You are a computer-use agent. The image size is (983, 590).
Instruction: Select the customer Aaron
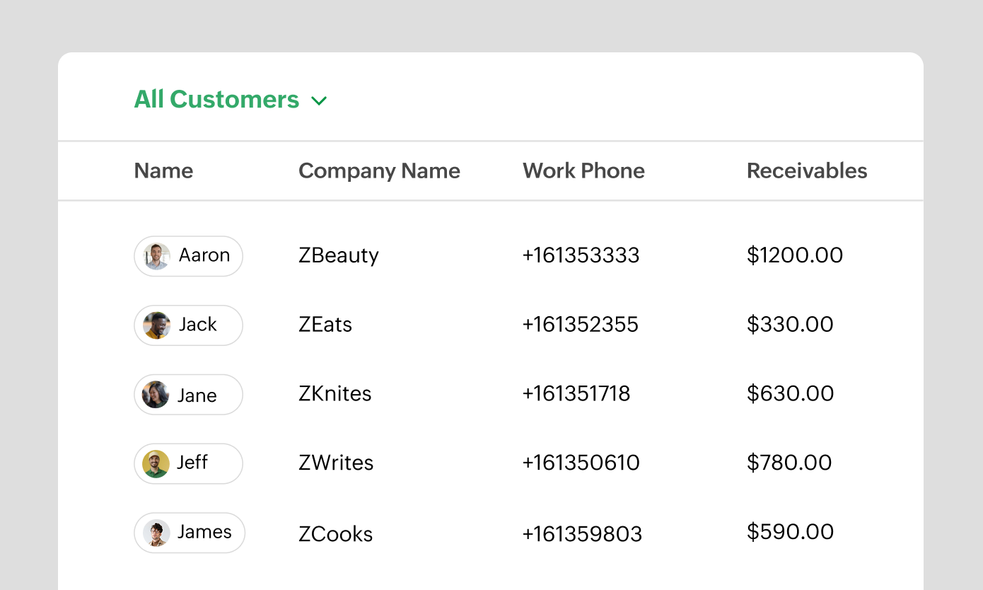[x=206, y=255]
